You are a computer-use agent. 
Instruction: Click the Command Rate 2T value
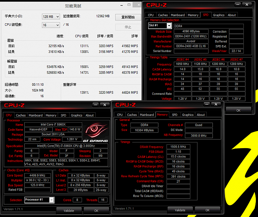coord(178,181)
